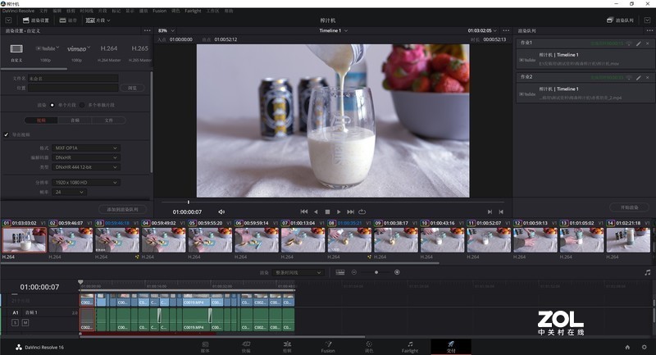Select the Individual clips render radio button

click(82, 105)
